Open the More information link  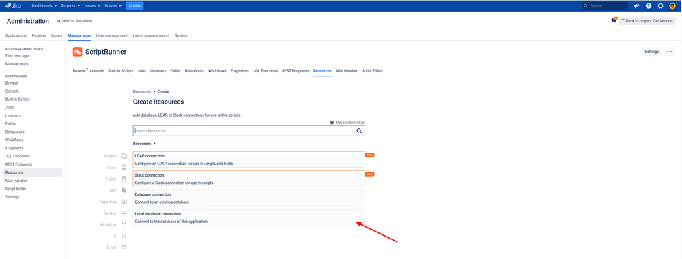click(x=350, y=123)
